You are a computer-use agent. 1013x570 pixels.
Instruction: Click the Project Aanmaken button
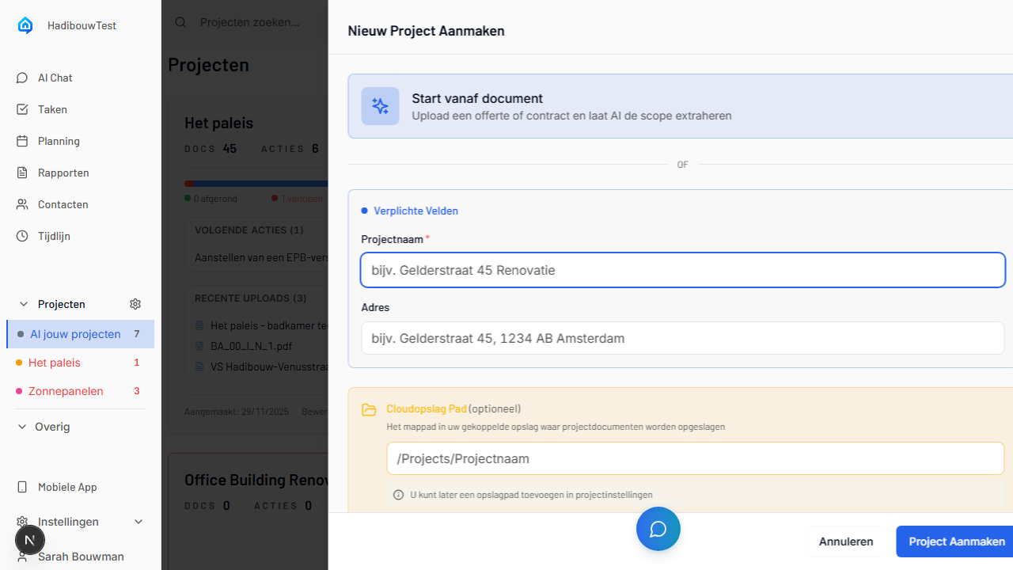point(957,541)
